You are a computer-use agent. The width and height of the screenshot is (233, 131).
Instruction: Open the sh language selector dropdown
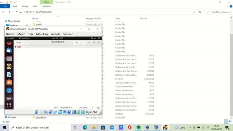56,108
